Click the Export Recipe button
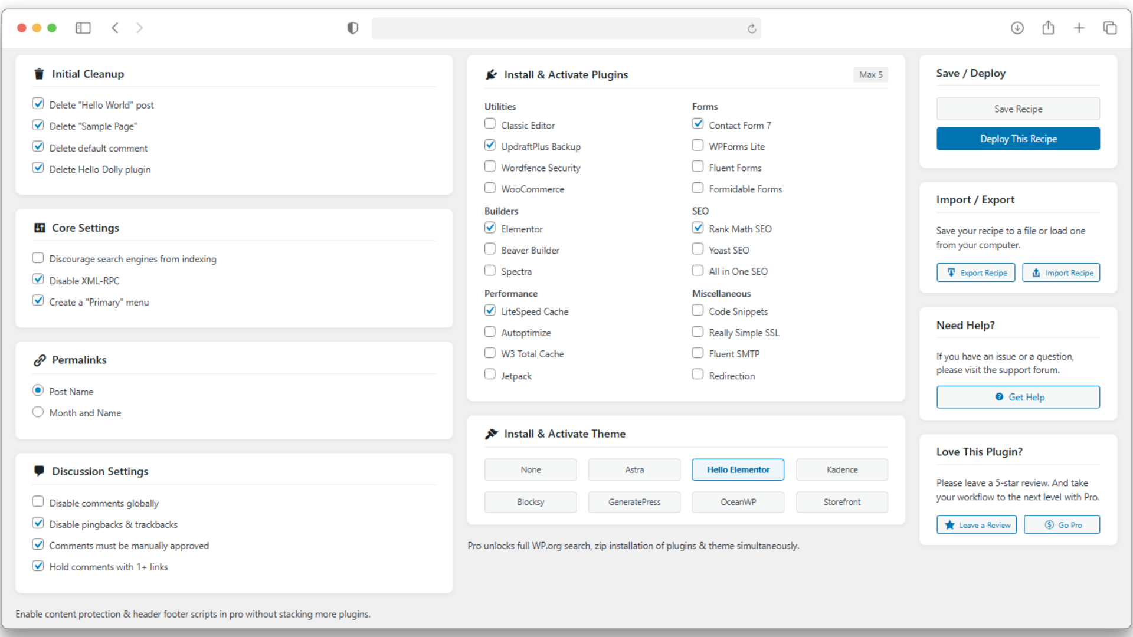 (x=975, y=272)
